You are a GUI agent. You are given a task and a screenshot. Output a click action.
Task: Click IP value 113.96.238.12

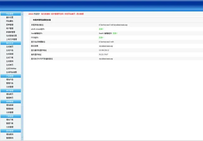coord(104,50)
